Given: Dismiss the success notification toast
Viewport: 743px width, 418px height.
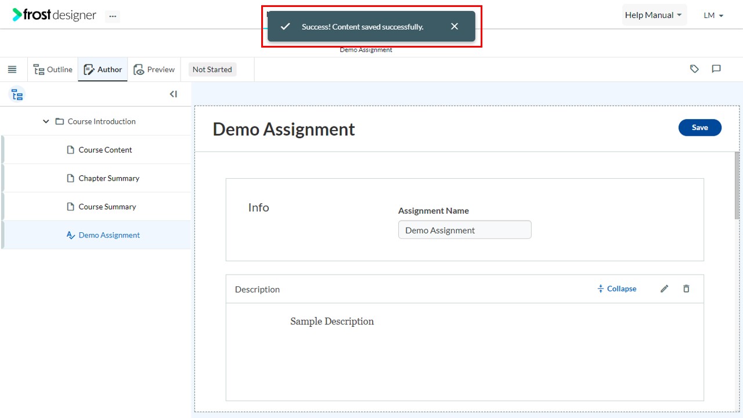Looking at the screenshot, I should coord(455,26).
